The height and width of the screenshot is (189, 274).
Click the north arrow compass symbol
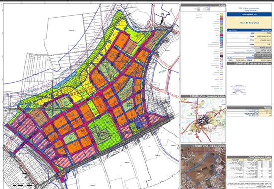tap(163, 19)
